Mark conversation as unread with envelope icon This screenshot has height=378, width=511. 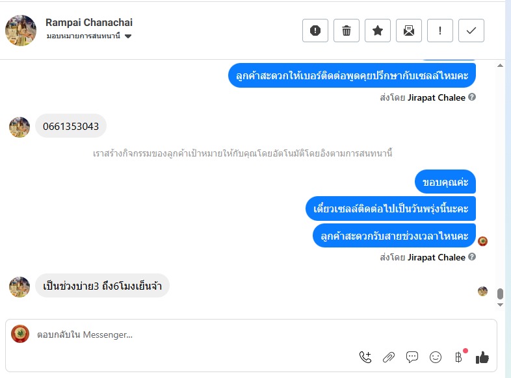(x=409, y=31)
